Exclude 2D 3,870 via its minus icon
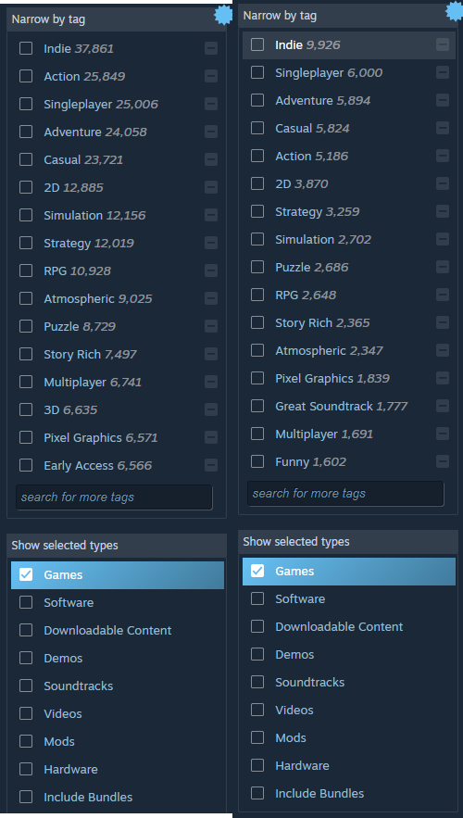463x818 pixels. point(443,183)
